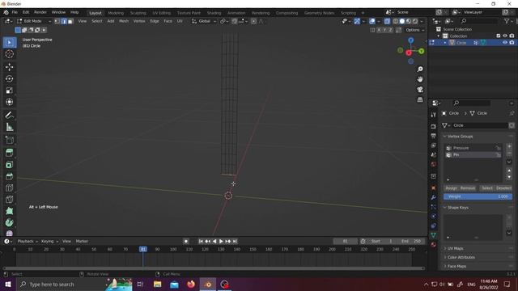The image size is (518, 291).
Task: Switch to rendered viewport shading
Action: (x=415, y=21)
